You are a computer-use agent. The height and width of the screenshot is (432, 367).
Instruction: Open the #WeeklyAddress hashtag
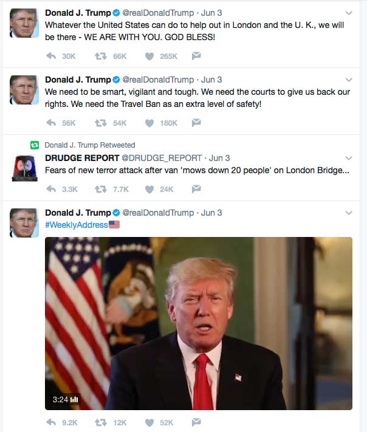(x=77, y=225)
